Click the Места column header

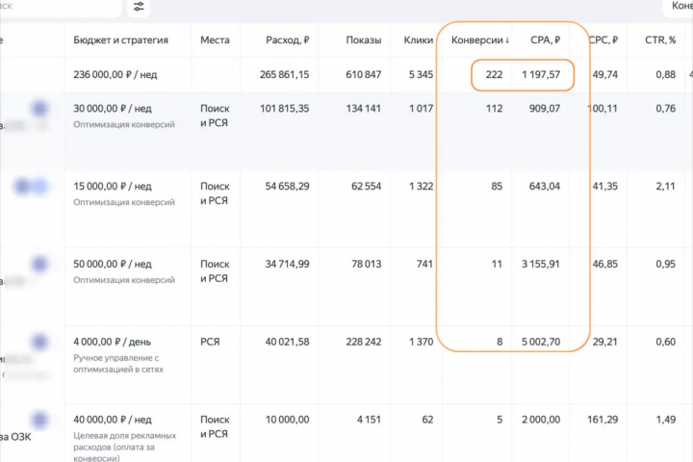tap(215, 40)
